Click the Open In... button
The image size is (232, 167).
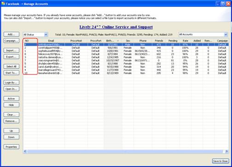[12, 89]
